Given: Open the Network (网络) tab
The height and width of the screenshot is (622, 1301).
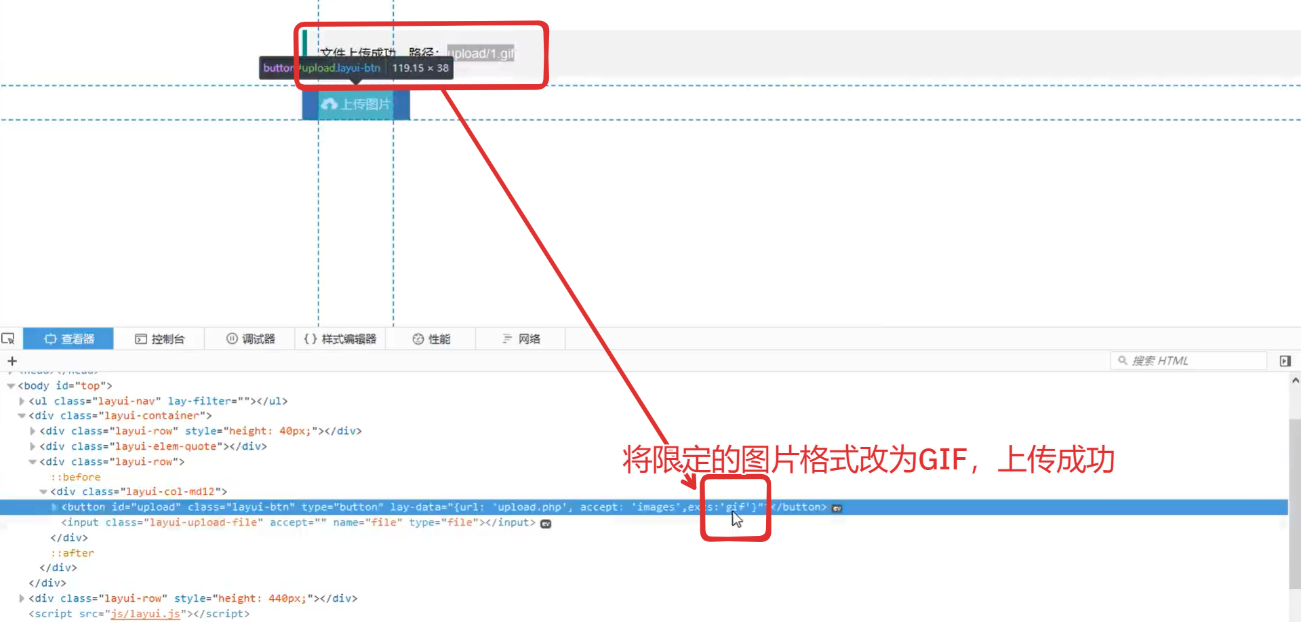Looking at the screenshot, I should click(521, 338).
